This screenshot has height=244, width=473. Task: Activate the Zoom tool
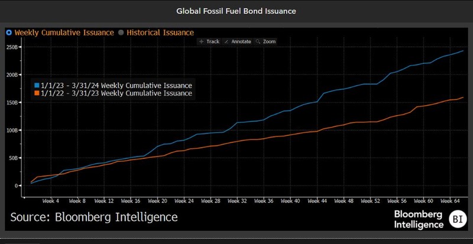coord(265,41)
